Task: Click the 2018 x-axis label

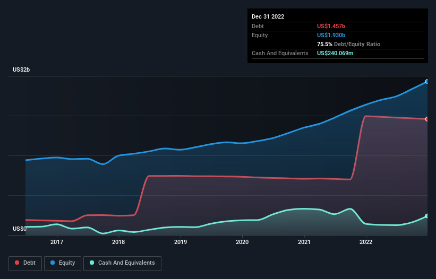Action: 118,242
